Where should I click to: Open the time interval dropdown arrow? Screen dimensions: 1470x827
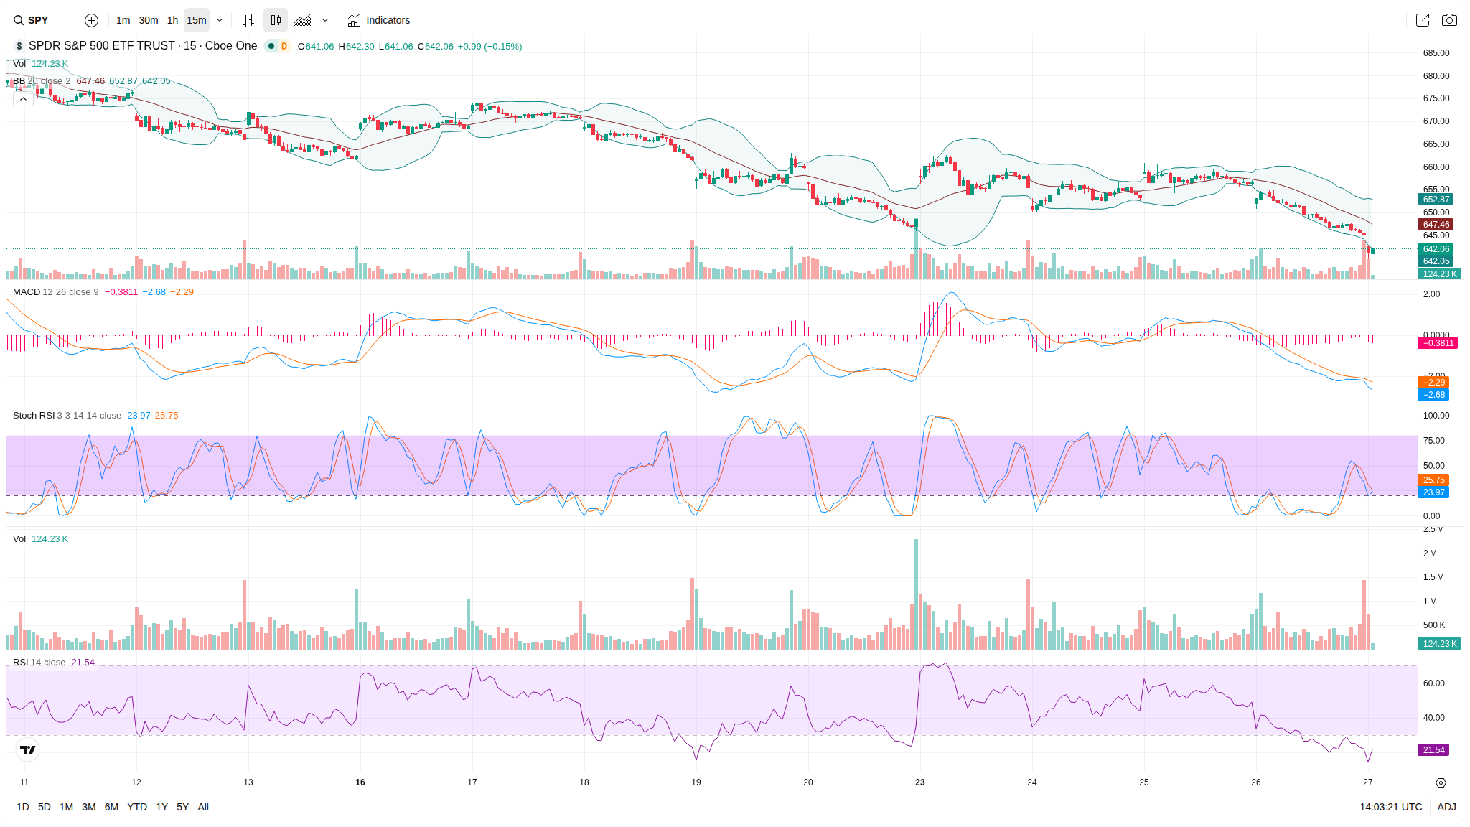pyautogui.click(x=220, y=20)
